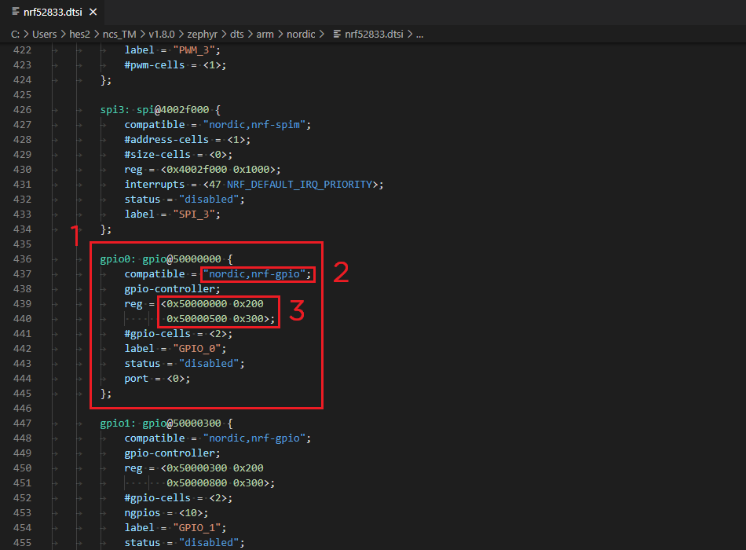This screenshot has width=746, height=550.
Task: Click the 'arm' breadcrumb folder
Action: [265, 35]
